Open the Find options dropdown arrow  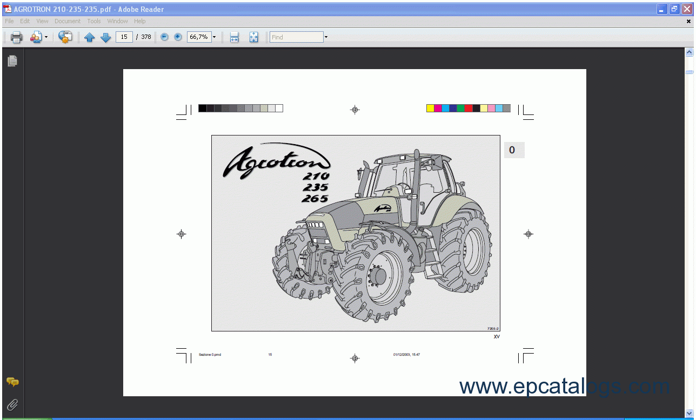click(326, 37)
